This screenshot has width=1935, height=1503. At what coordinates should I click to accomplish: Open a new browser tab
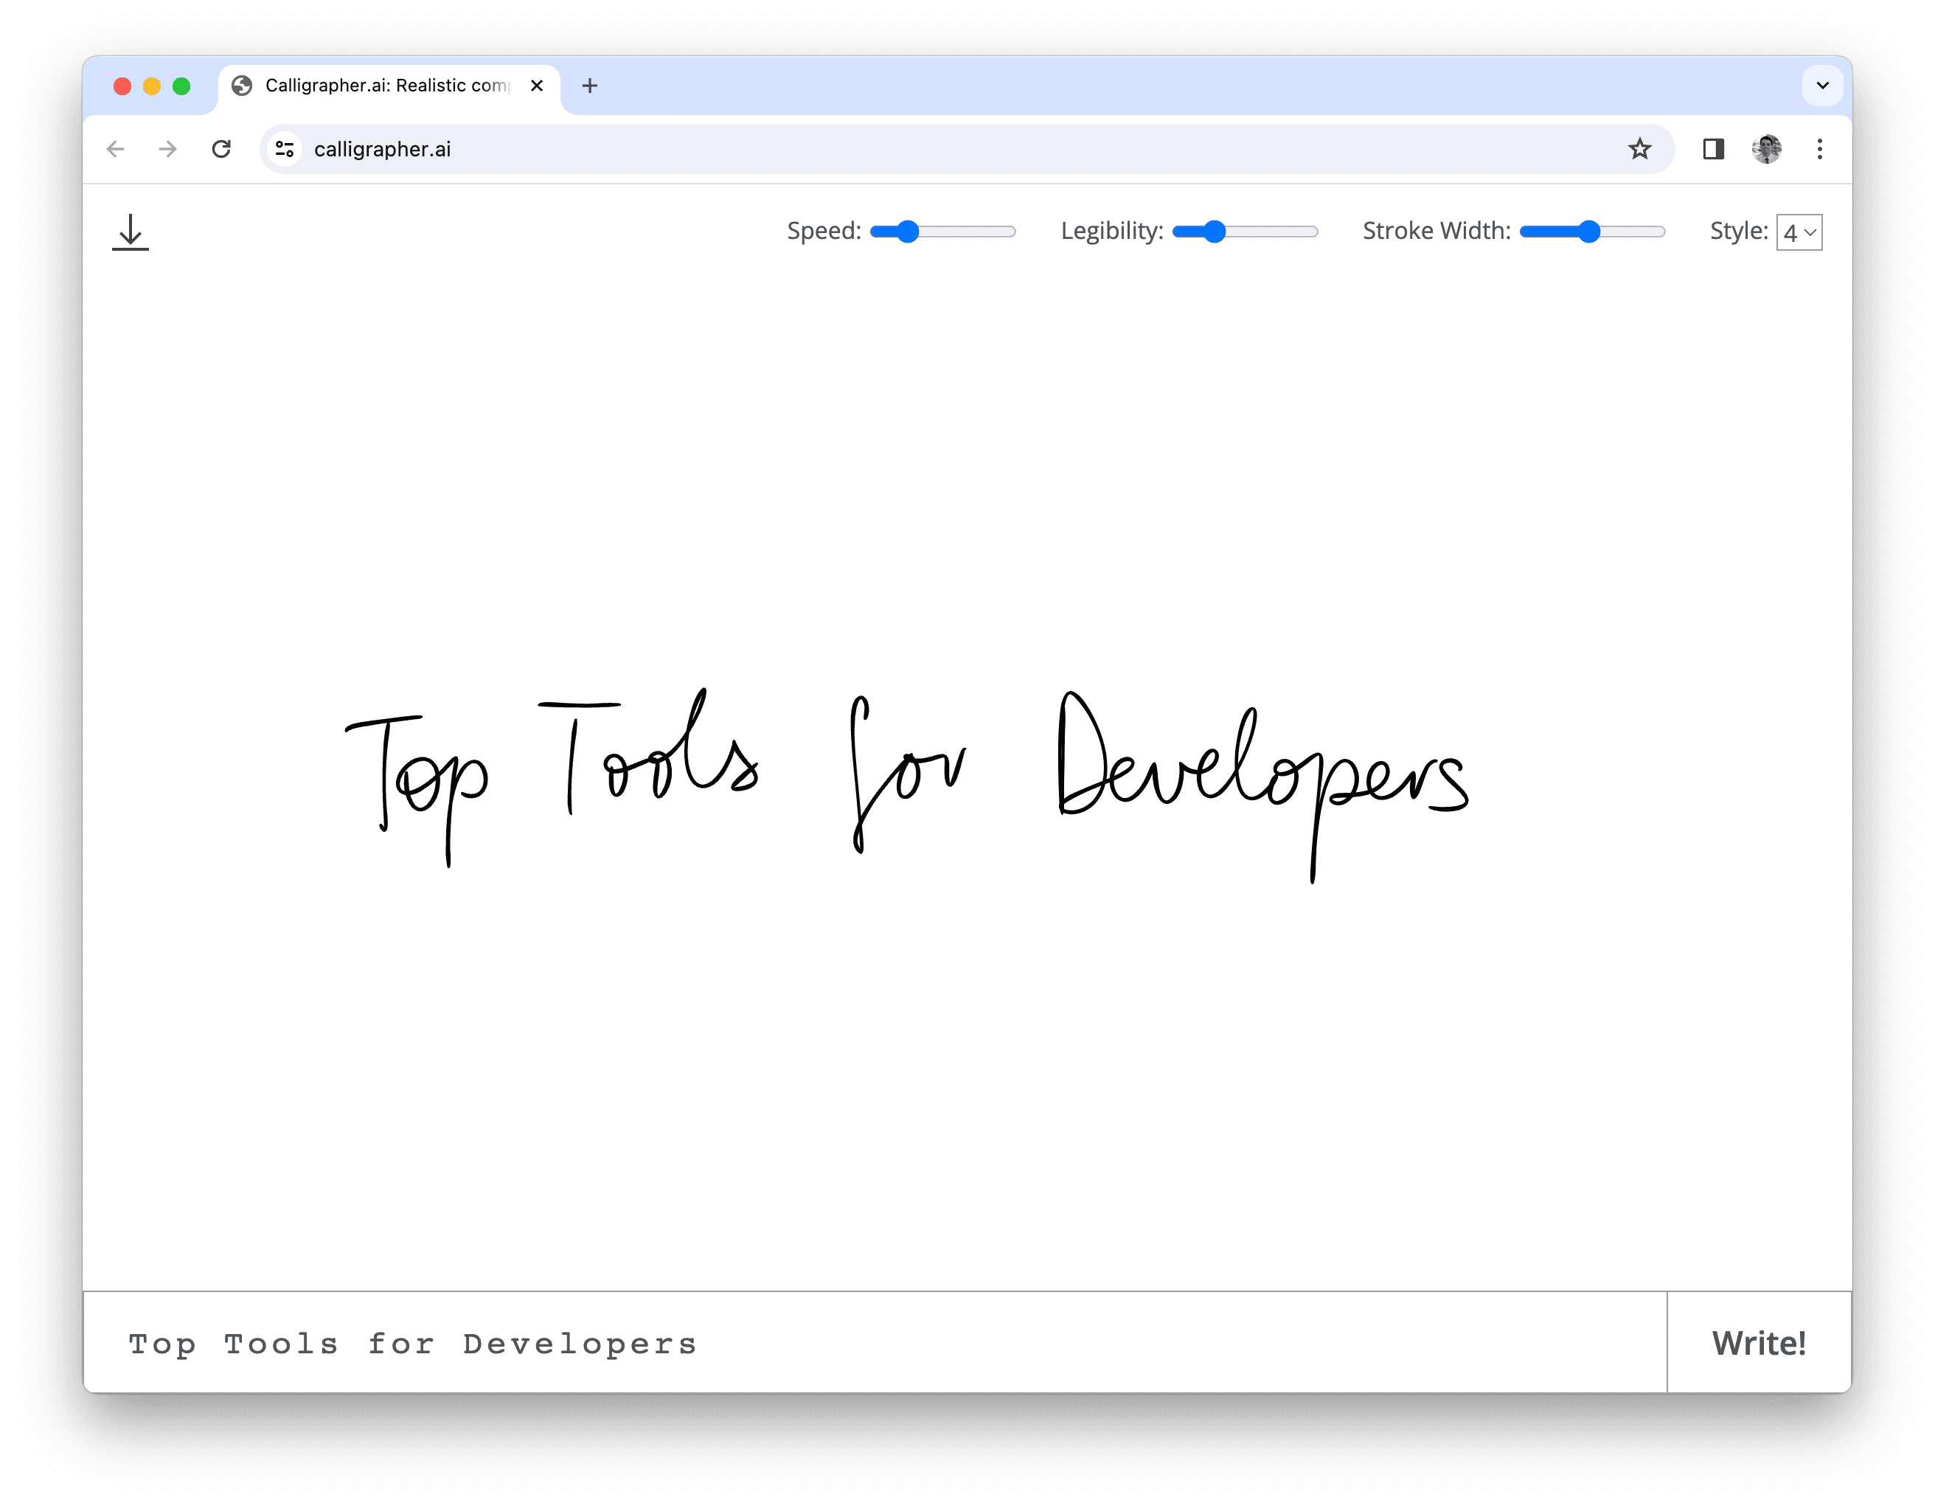(x=590, y=86)
